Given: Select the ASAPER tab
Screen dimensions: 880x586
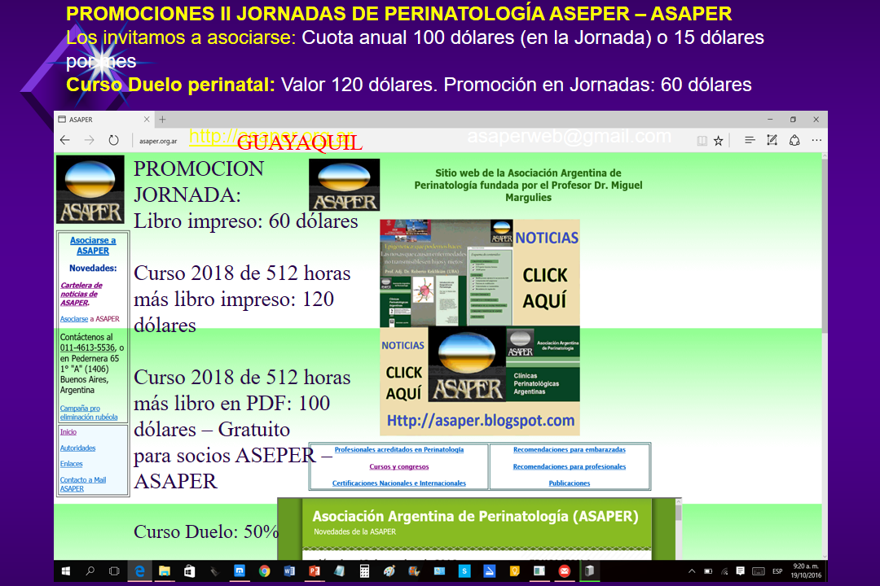Looking at the screenshot, I should (103, 120).
